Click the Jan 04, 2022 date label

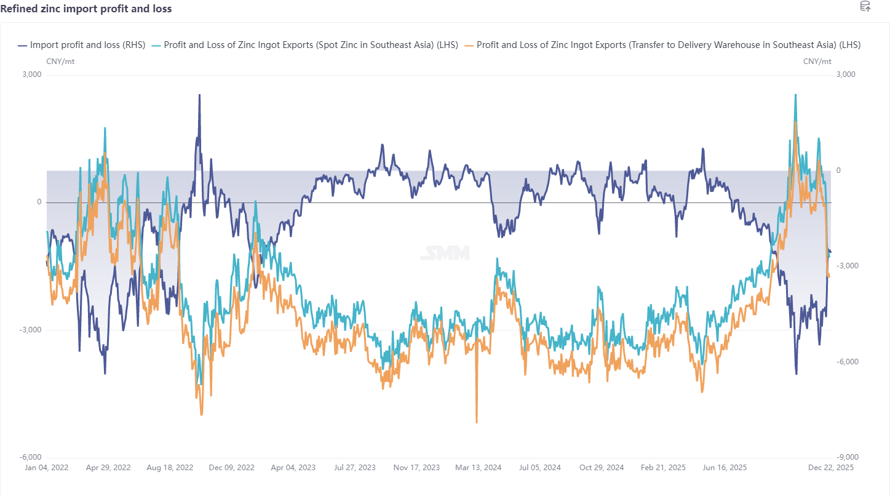pos(47,468)
